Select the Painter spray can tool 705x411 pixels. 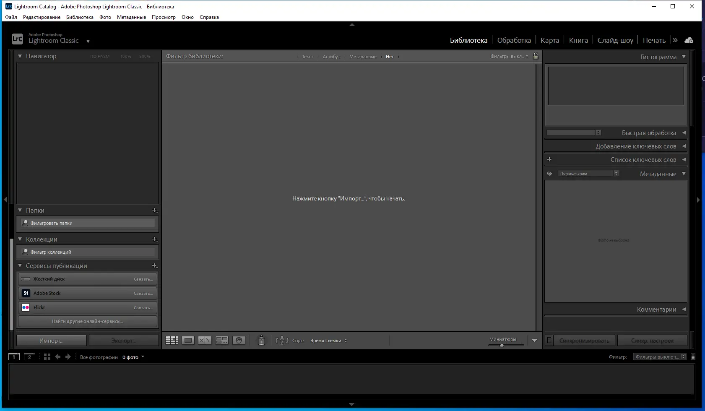(x=261, y=340)
